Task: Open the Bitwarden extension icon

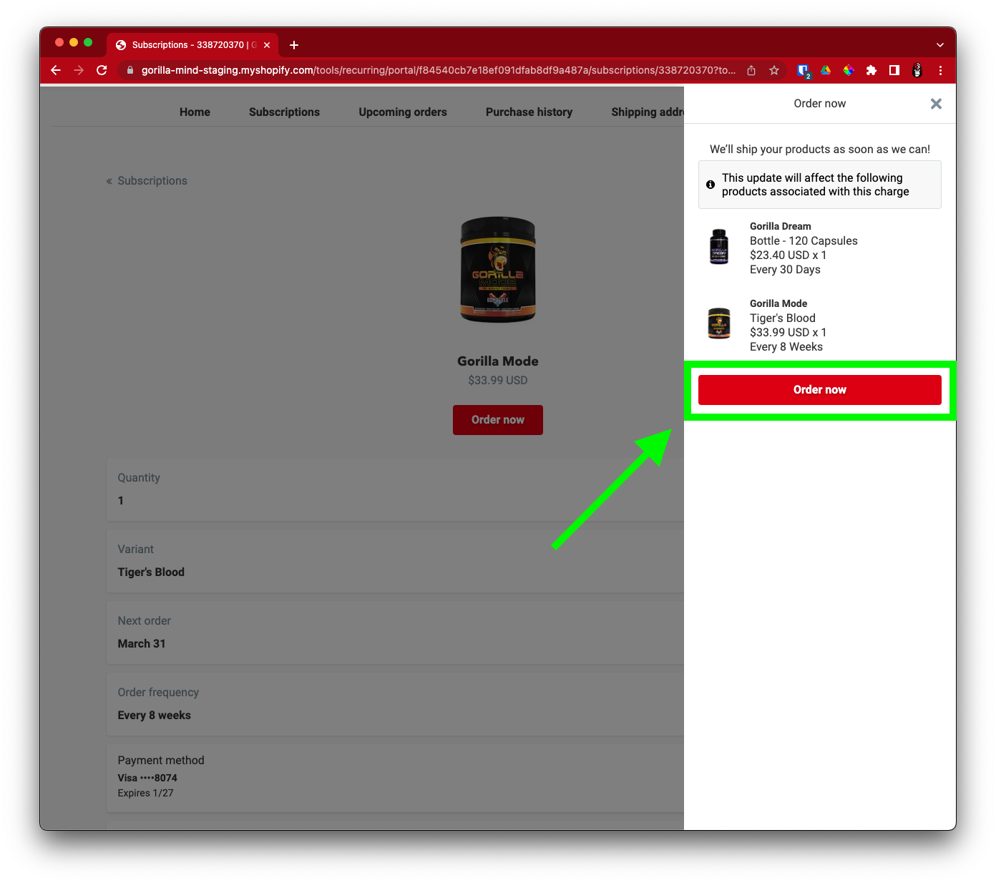Action: 803,70
